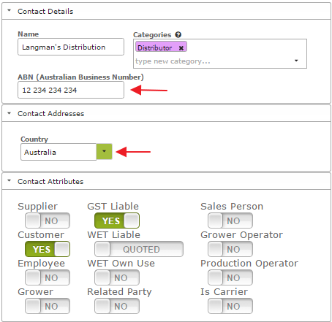
Task: Collapse the Contact Attributes section
Action: click(x=10, y=180)
